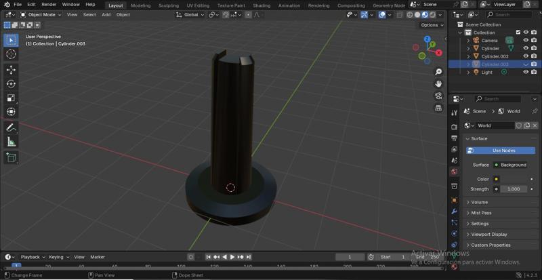
Task: Toggle snapping magnet in header
Action: 226,15
